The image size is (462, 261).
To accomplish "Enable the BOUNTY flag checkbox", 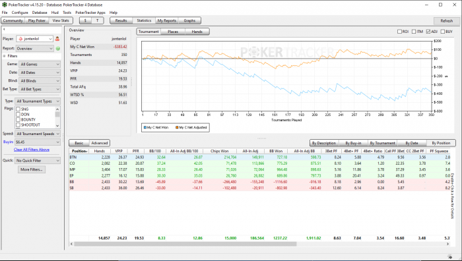I will pos(18,119).
